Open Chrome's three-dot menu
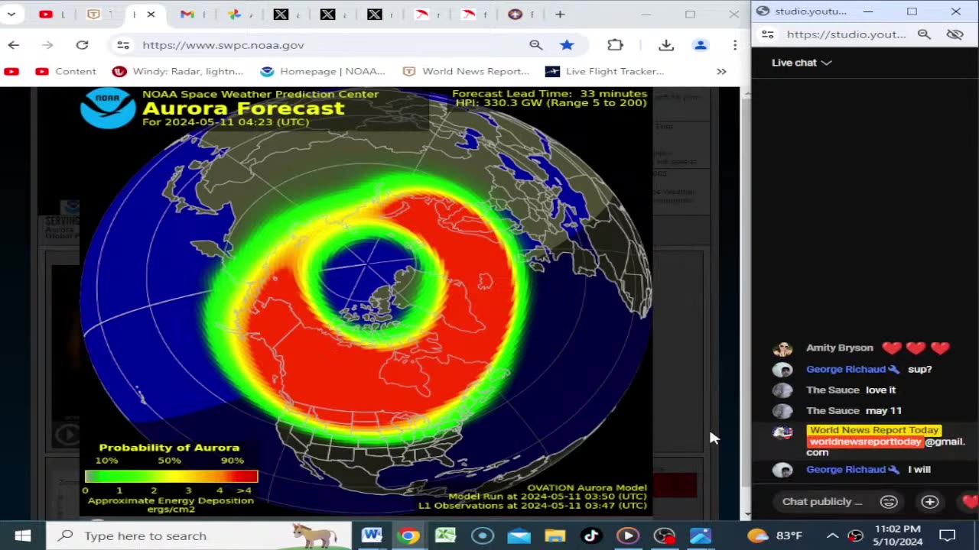The height and width of the screenshot is (550, 979). pyautogui.click(x=735, y=45)
